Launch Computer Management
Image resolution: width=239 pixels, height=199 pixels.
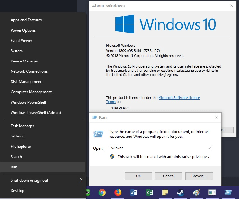[43, 92]
